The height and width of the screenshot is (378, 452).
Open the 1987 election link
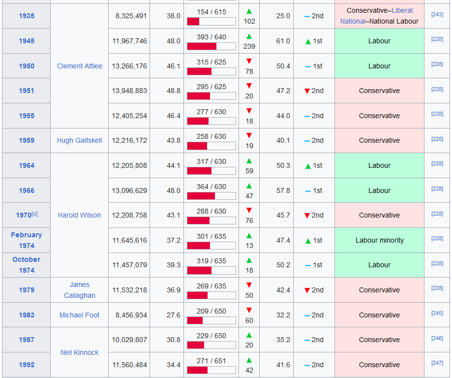coord(27,340)
